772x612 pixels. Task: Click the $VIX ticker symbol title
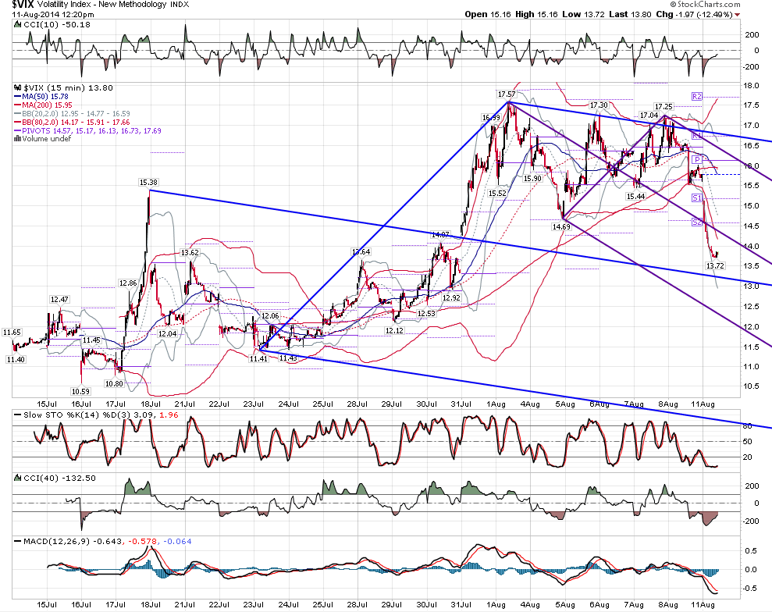pos(23,5)
